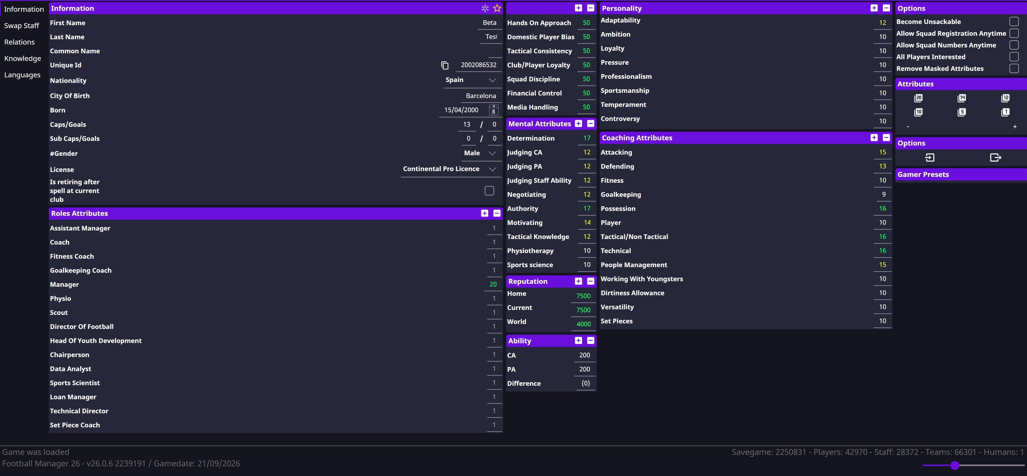Click the zoom slider at bottom right
This screenshot has width=1027, height=476.
tap(954, 465)
